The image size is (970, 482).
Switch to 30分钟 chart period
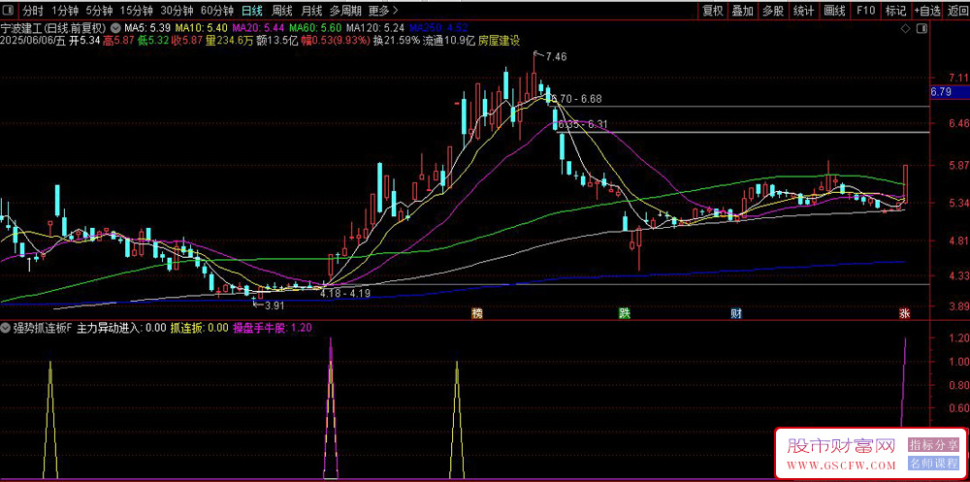coord(177,11)
